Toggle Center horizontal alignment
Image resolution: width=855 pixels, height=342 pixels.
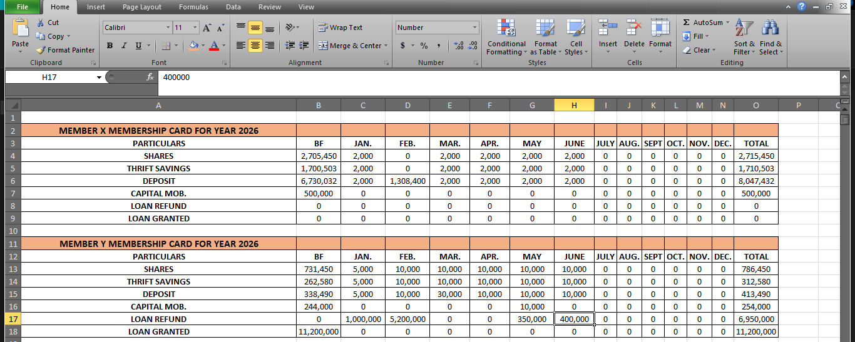click(255, 46)
